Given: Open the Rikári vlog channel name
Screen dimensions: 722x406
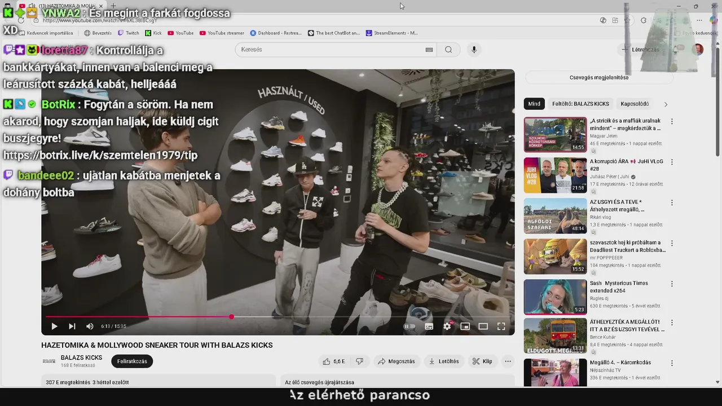Looking at the screenshot, I should [x=601, y=217].
